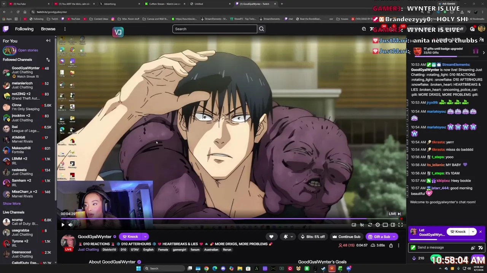Click the Twitch address bar URL
The width and height of the screenshot is (487, 273).
pyautogui.click(x=52, y=12)
